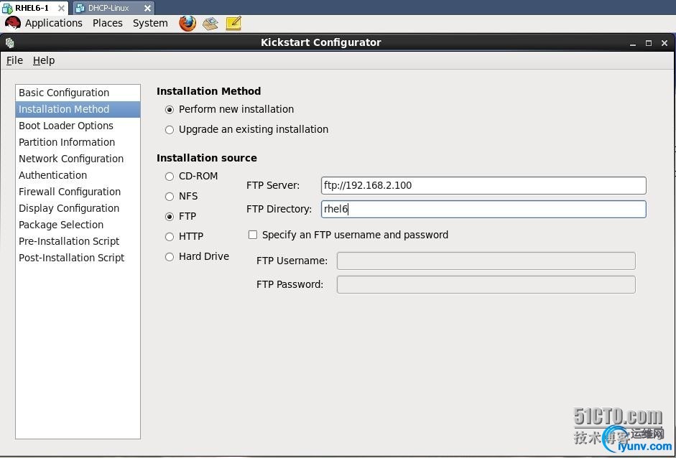Choose Hard Drive as installation source
This screenshot has height=458, width=676.
point(170,257)
